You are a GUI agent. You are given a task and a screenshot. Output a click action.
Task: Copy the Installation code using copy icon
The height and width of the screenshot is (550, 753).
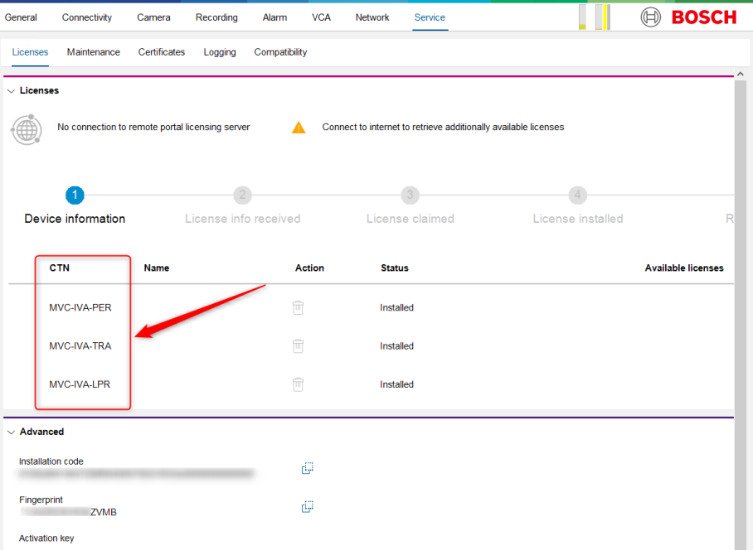(307, 468)
